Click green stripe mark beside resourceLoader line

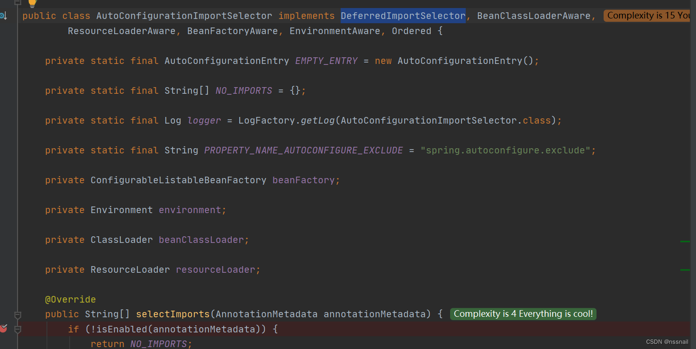click(x=685, y=270)
